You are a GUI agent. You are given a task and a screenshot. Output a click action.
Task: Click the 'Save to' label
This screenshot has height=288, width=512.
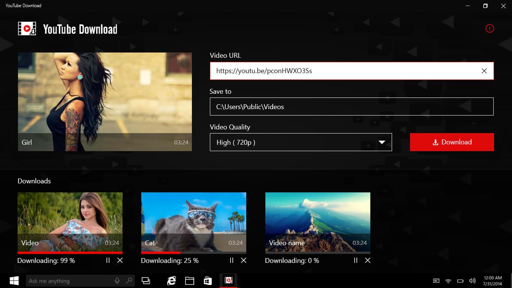(220, 91)
